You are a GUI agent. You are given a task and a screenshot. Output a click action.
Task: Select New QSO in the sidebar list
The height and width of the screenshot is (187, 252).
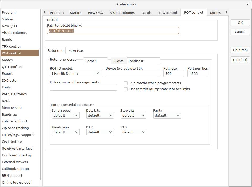(x=19, y=26)
